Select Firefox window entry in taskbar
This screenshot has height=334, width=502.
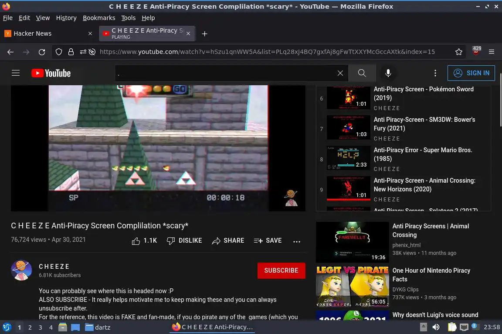213,327
